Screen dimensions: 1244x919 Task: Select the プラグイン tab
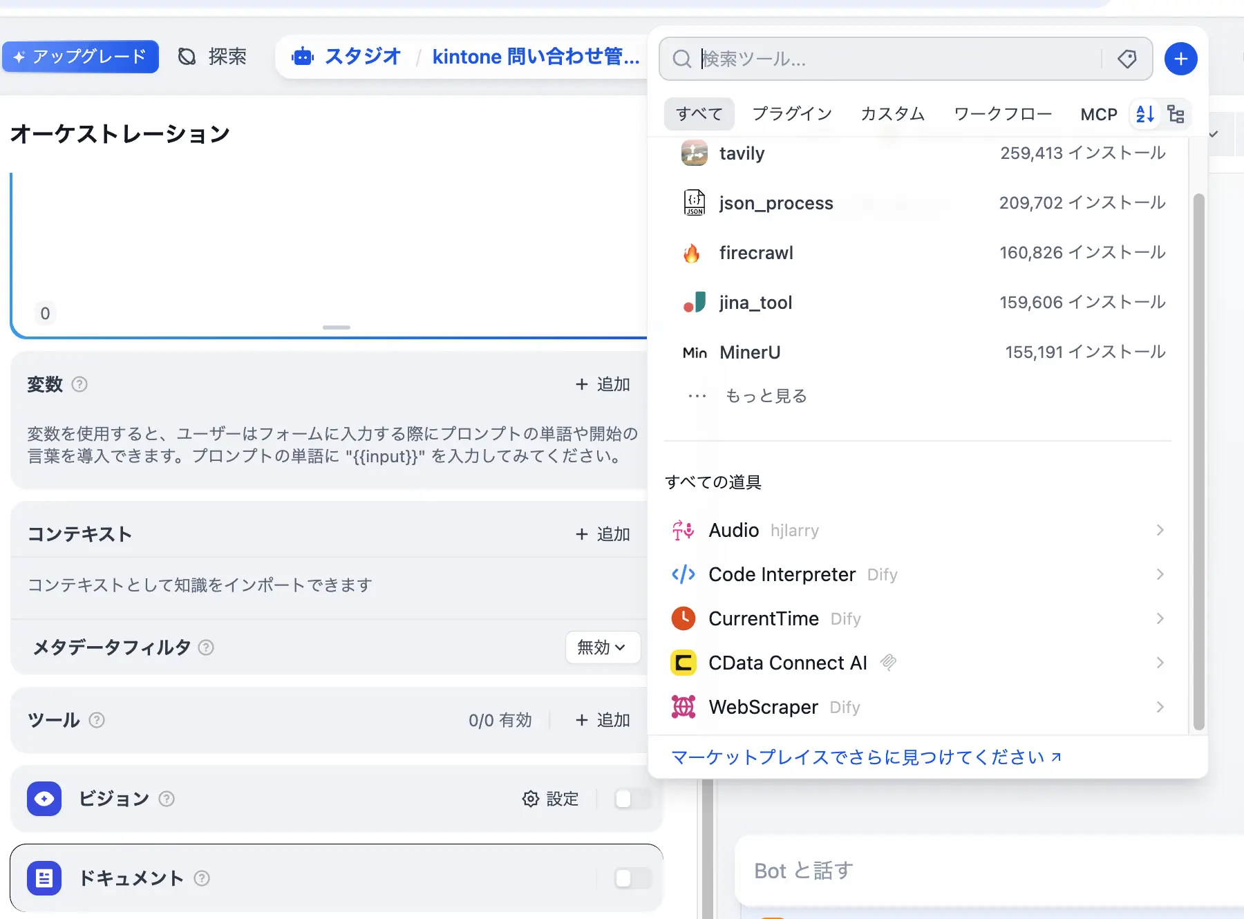792,114
